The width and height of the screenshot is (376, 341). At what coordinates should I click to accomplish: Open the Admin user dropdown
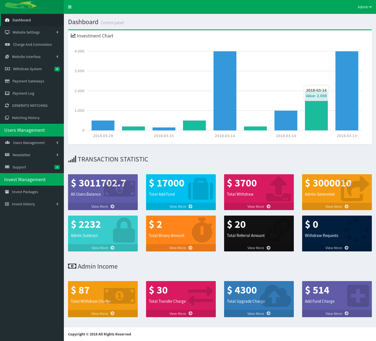click(364, 7)
